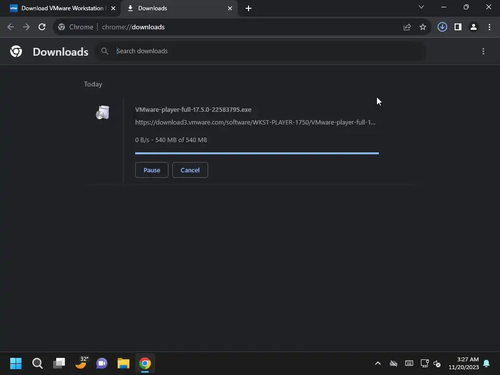
Task: Click the Chrome site info chip
Action: (x=76, y=27)
